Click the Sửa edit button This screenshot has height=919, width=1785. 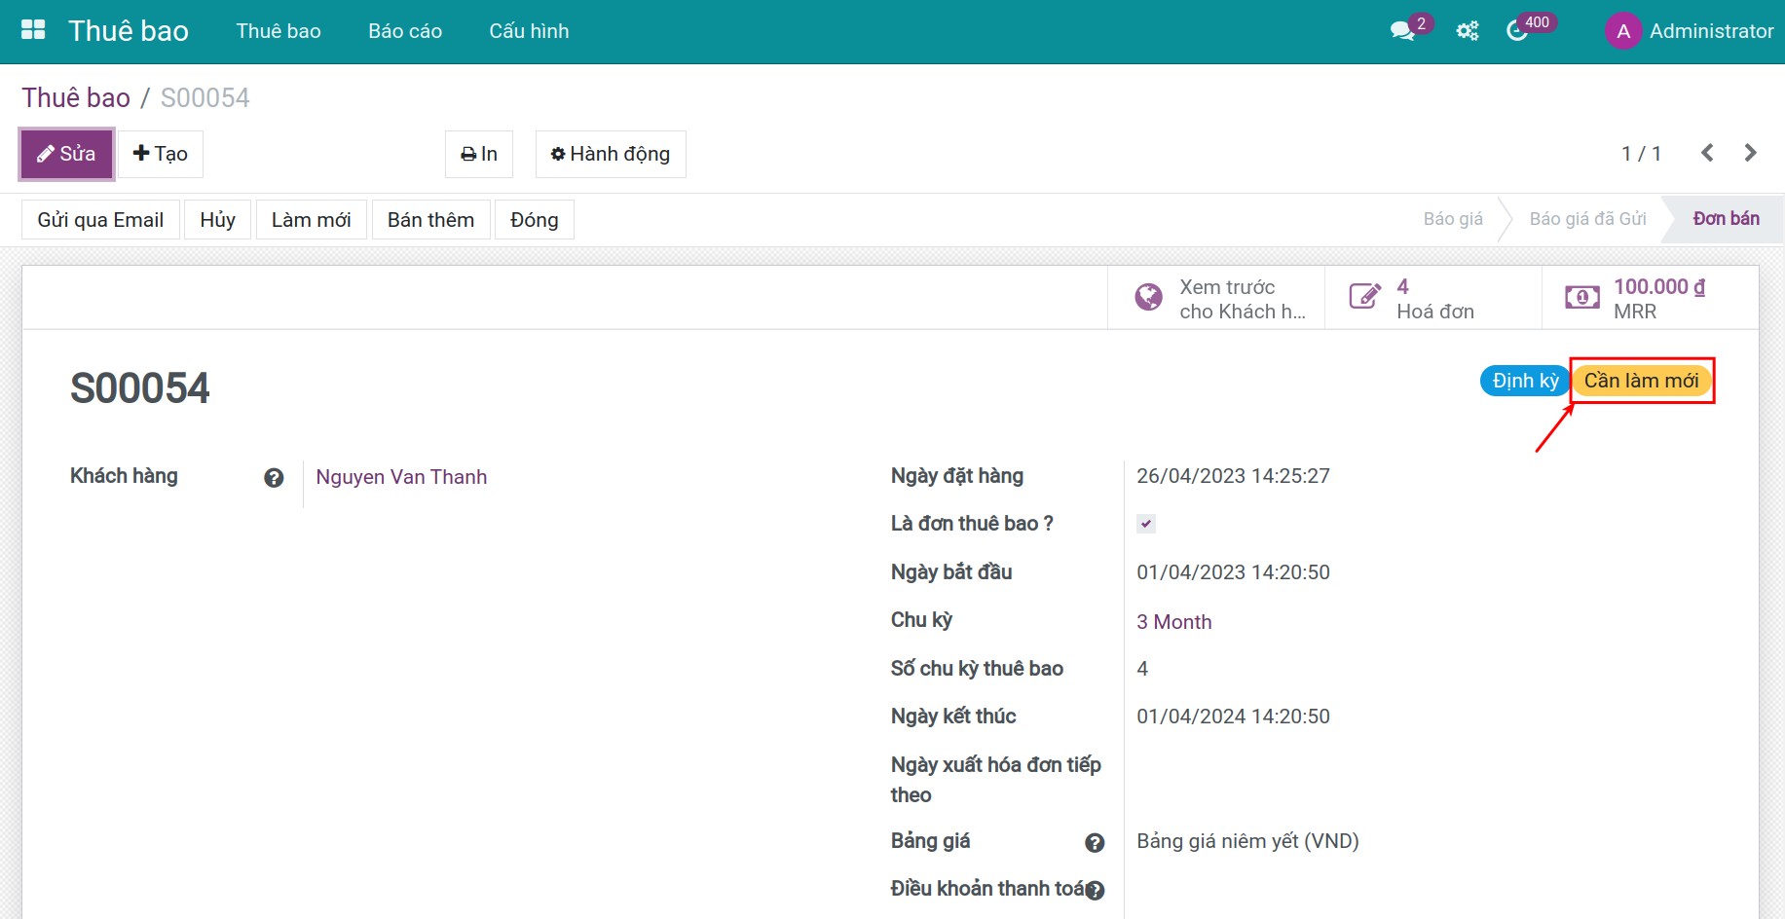tap(66, 154)
